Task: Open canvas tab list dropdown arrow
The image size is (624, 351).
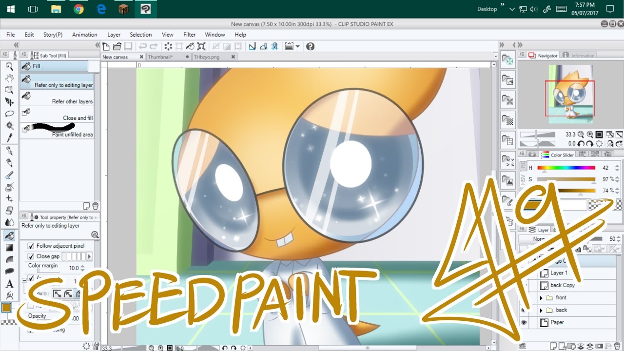Action: tap(496, 57)
